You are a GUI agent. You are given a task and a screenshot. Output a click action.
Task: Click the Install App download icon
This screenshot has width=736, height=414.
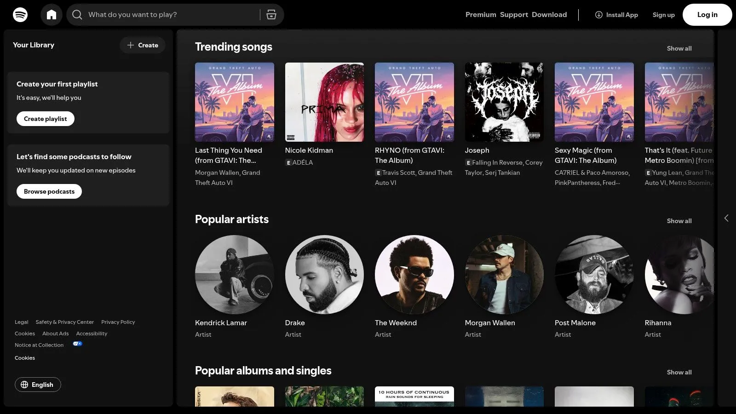tap(599, 15)
